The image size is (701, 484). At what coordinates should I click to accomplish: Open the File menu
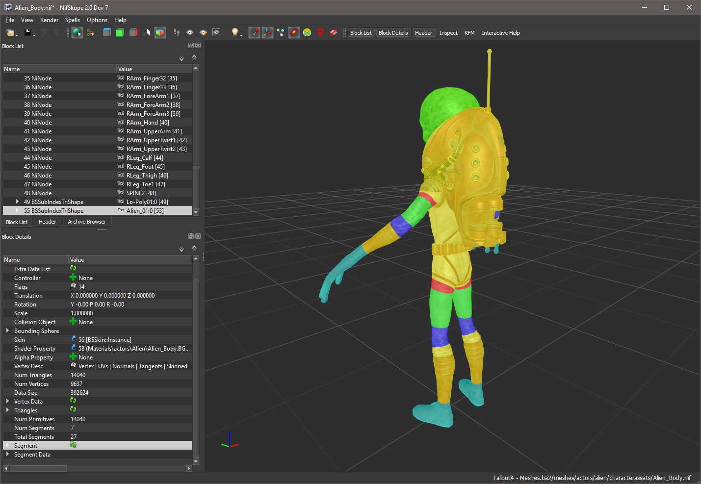[10, 20]
